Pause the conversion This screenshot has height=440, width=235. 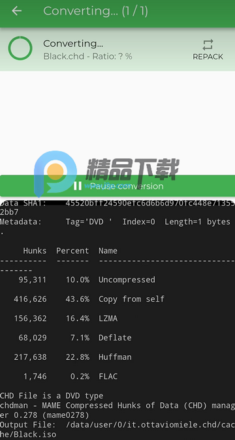click(x=117, y=186)
